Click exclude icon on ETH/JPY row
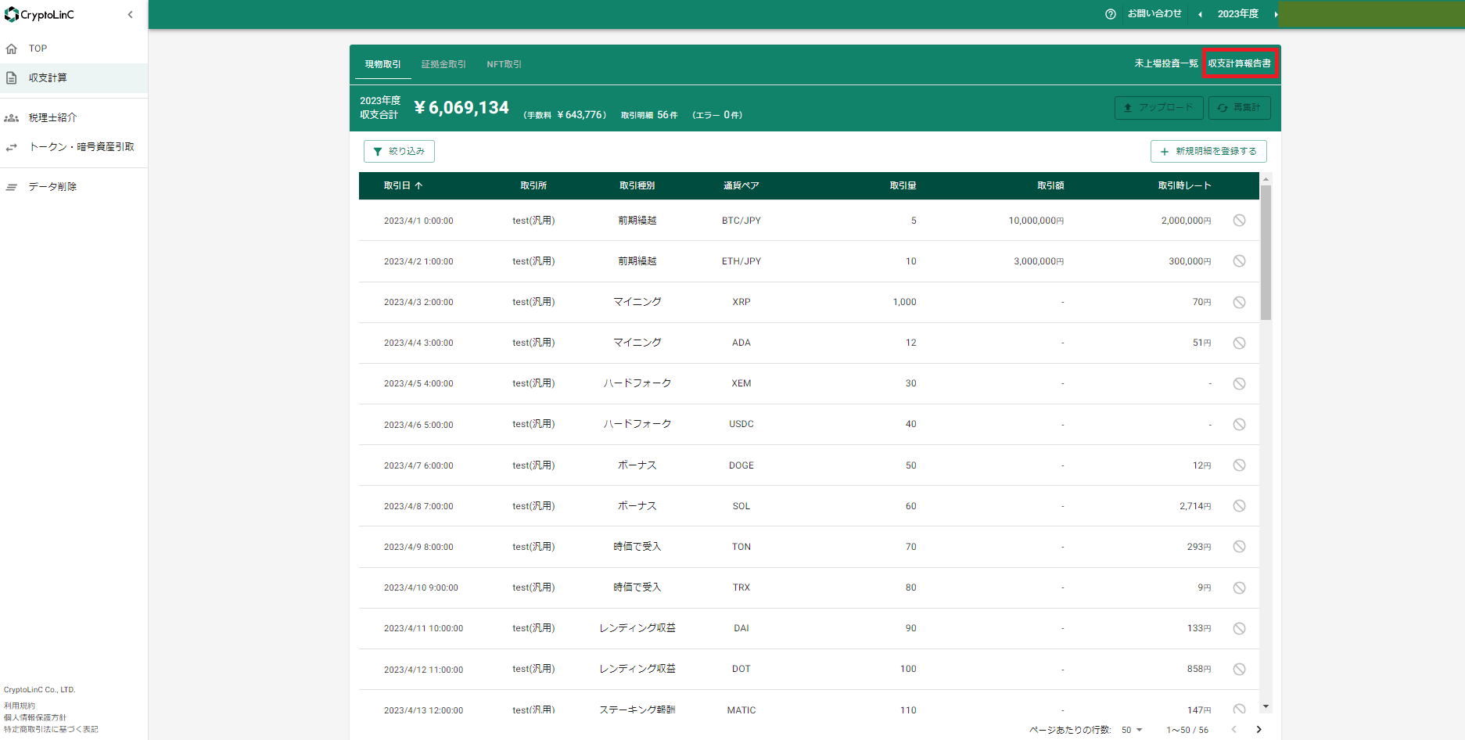The image size is (1465, 740). click(1239, 261)
